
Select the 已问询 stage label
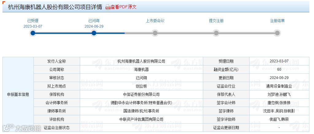coord(94,21)
